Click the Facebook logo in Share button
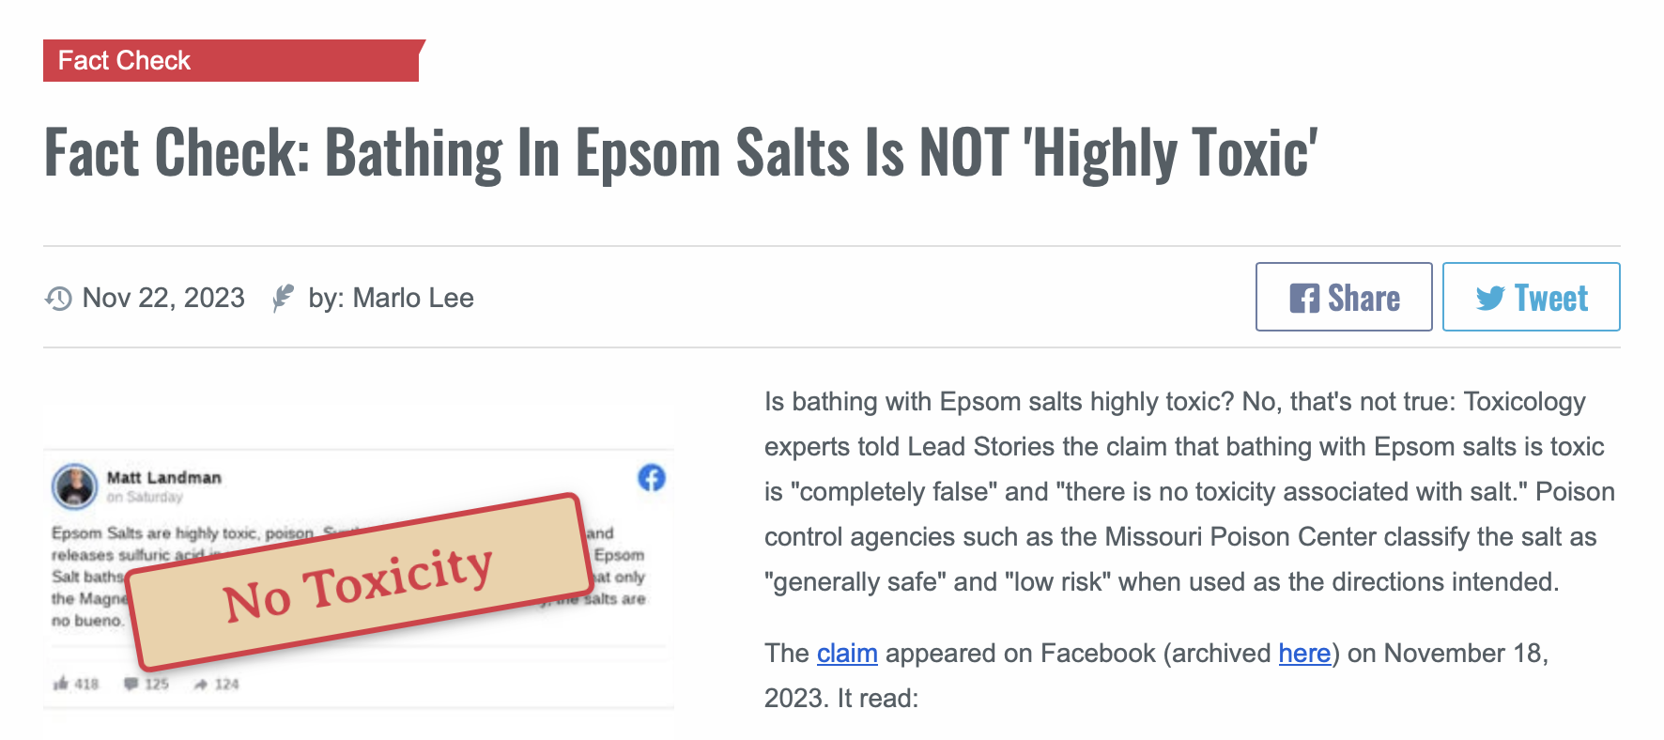 point(1304,298)
